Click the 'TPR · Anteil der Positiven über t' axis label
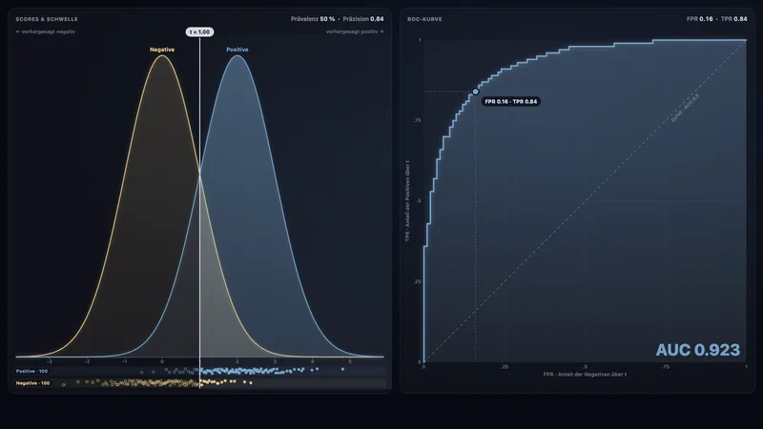The height and width of the screenshot is (429, 763). click(x=407, y=201)
